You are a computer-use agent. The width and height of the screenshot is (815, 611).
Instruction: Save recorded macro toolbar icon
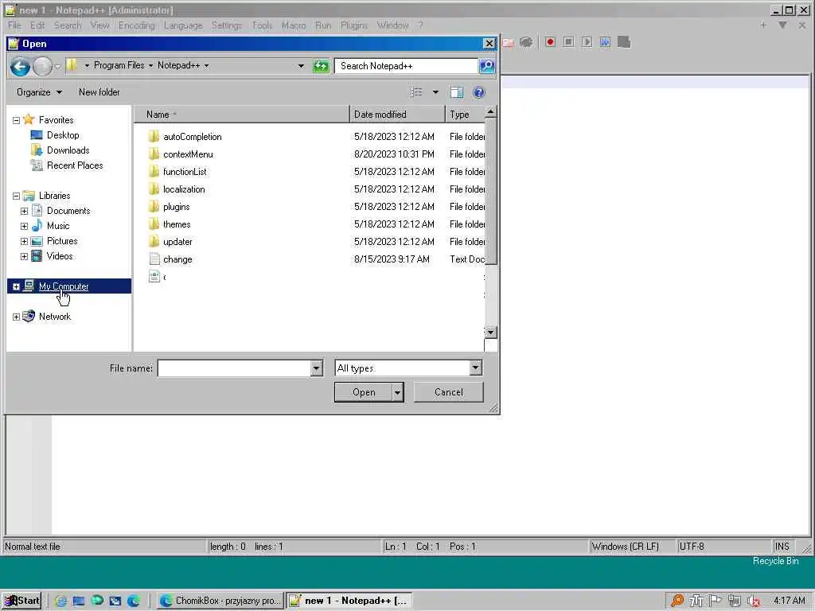(x=624, y=42)
